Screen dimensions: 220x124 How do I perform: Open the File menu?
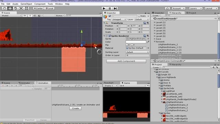(x=3, y=4)
